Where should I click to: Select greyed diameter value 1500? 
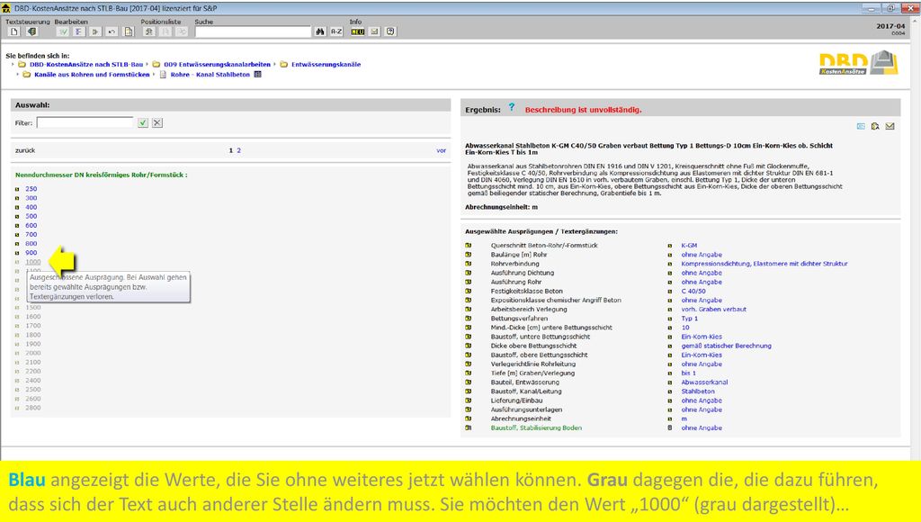pos(33,308)
